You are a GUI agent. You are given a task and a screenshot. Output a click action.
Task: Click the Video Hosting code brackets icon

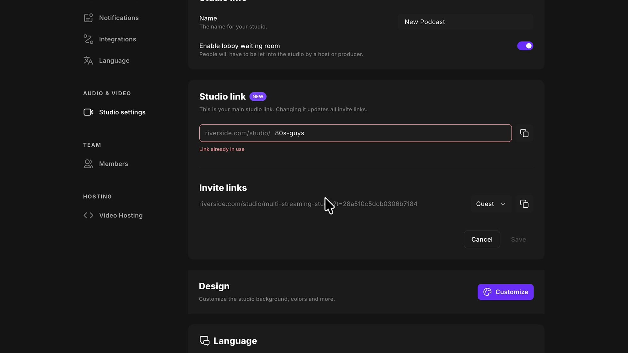(x=88, y=215)
